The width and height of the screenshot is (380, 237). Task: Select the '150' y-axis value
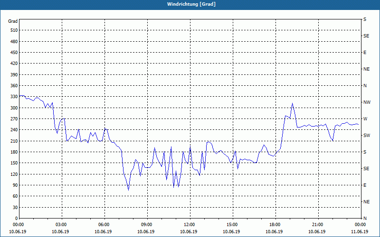pos(14,163)
